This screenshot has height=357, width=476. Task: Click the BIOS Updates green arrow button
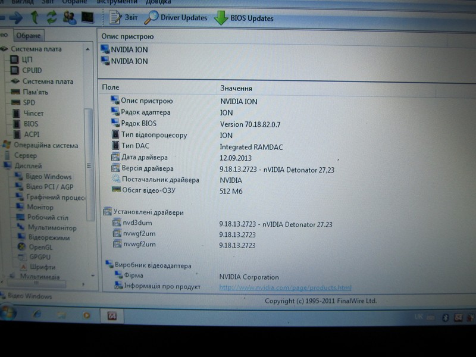244,18
